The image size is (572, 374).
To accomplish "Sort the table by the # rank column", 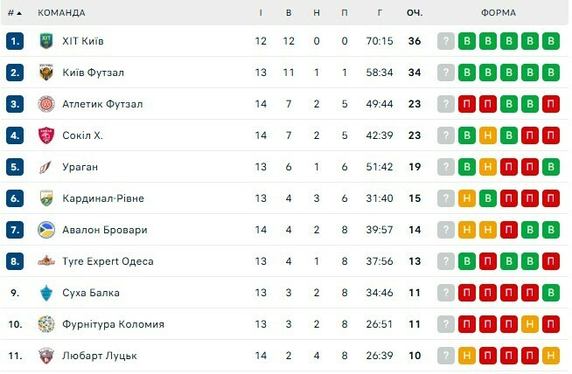I will pos(14,13).
